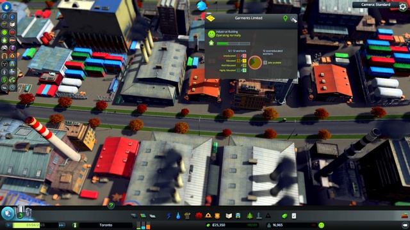Activate the bulldozer tool

[x=405, y=216]
